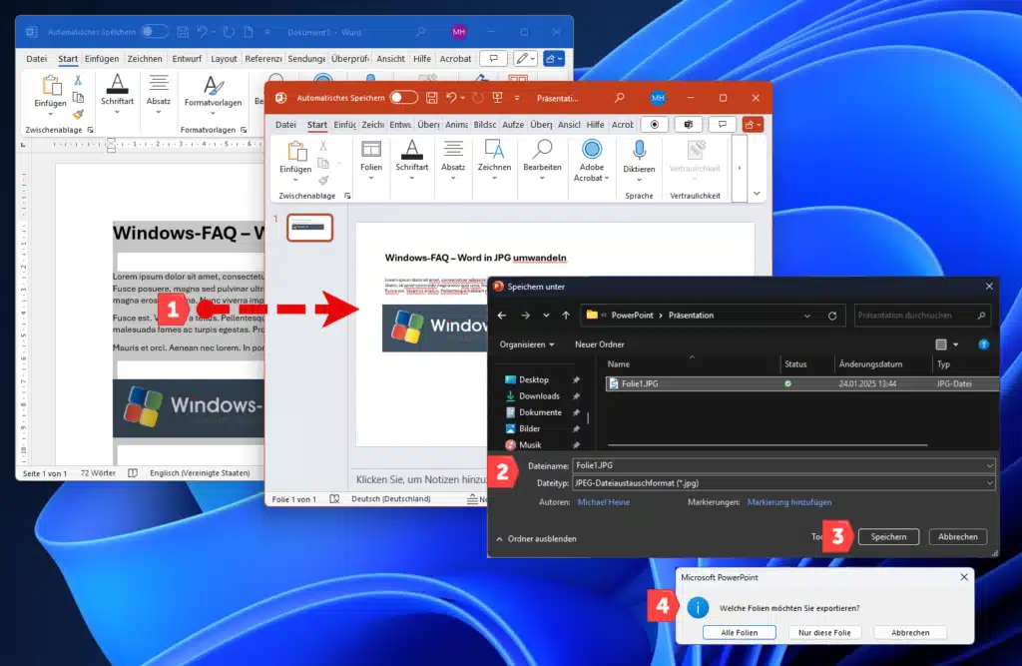Click Nur diese Folie button
Viewport: 1022px width, 666px height.
coord(823,633)
